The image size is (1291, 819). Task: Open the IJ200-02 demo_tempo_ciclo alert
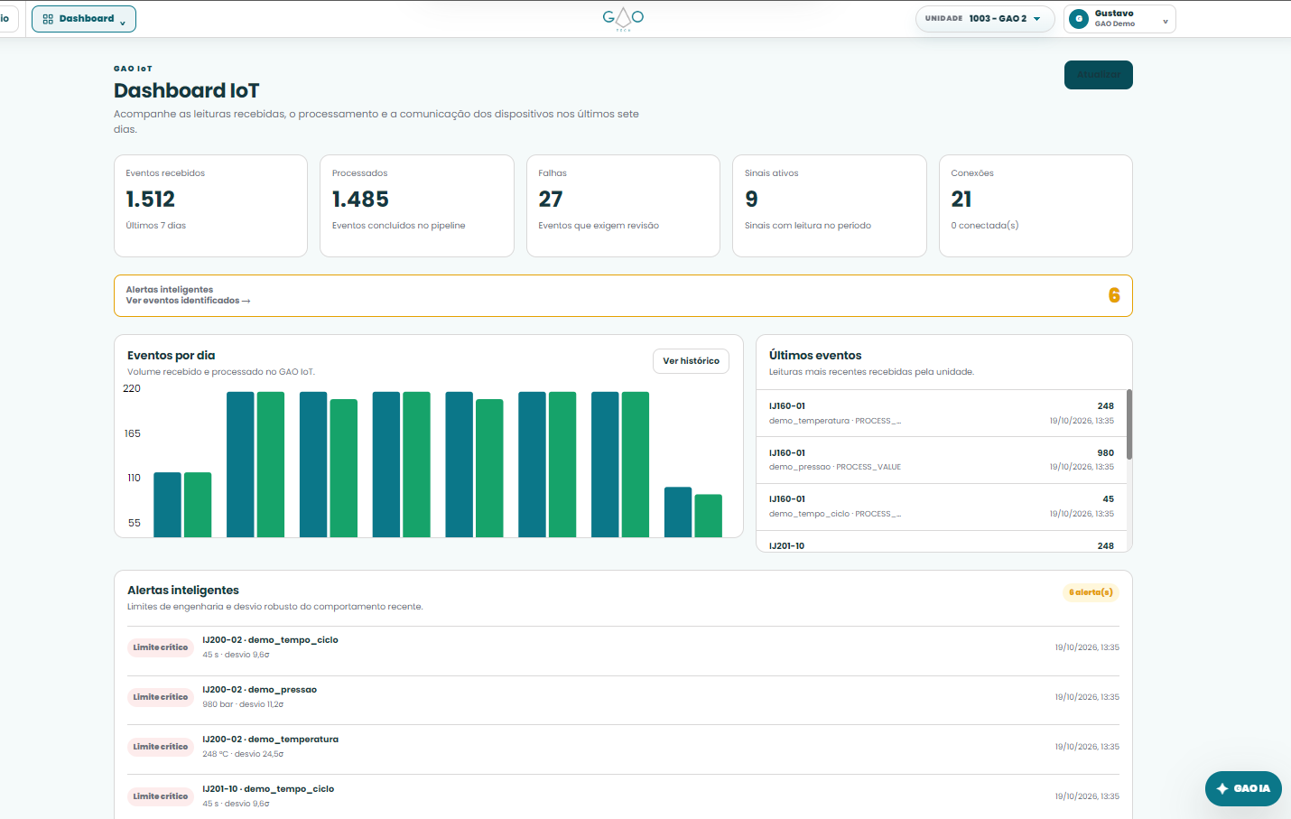[623, 651]
